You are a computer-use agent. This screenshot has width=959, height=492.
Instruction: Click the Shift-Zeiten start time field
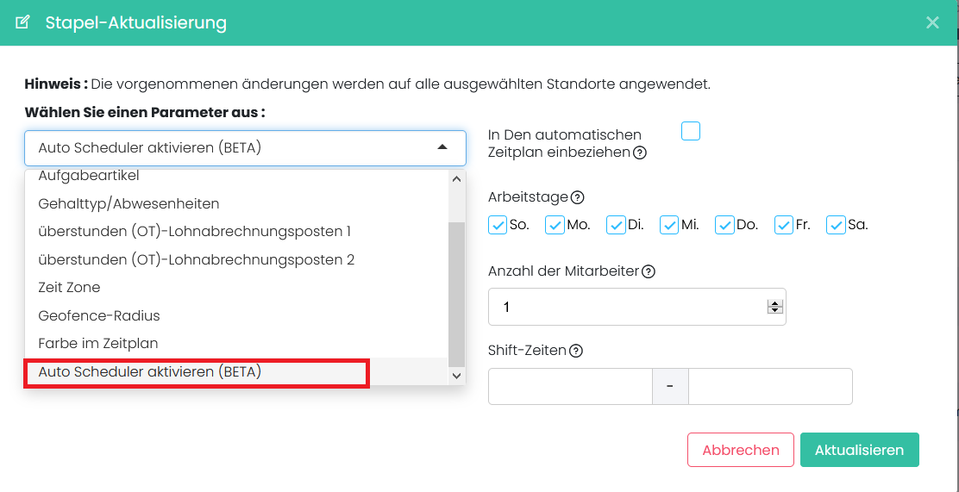tap(570, 387)
